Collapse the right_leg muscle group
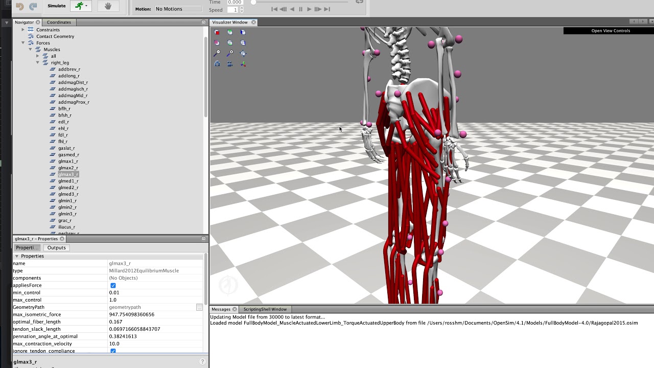The height and width of the screenshot is (368, 654). [x=37, y=63]
